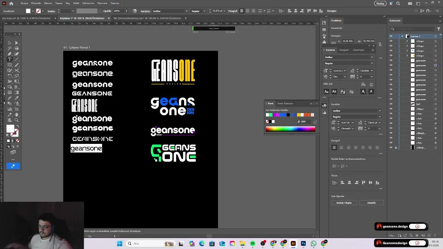Open Opaklık opacity dropdown arrow
The height and width of the screenshot is (249, 443).
pos(126,11)
